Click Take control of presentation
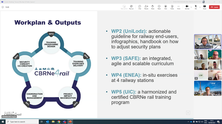The image size is (222, 124). 124,7
